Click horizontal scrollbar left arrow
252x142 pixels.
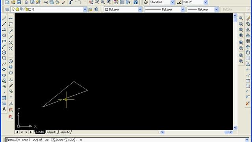[162, 132]
